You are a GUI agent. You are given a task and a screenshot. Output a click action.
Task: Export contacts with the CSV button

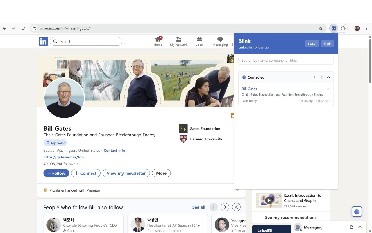pos(312,43)
